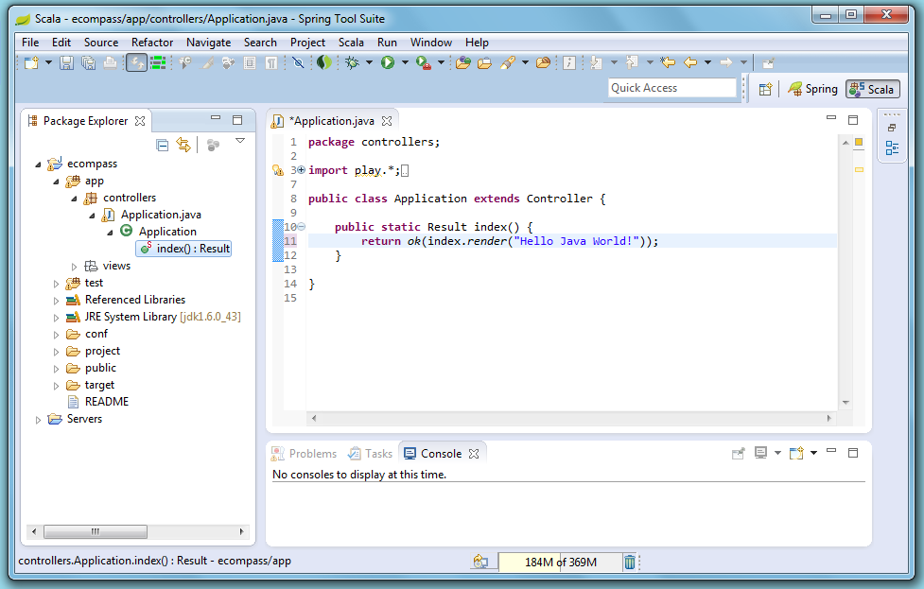Open the Scala menu in the menu bar

pos(351,42)
